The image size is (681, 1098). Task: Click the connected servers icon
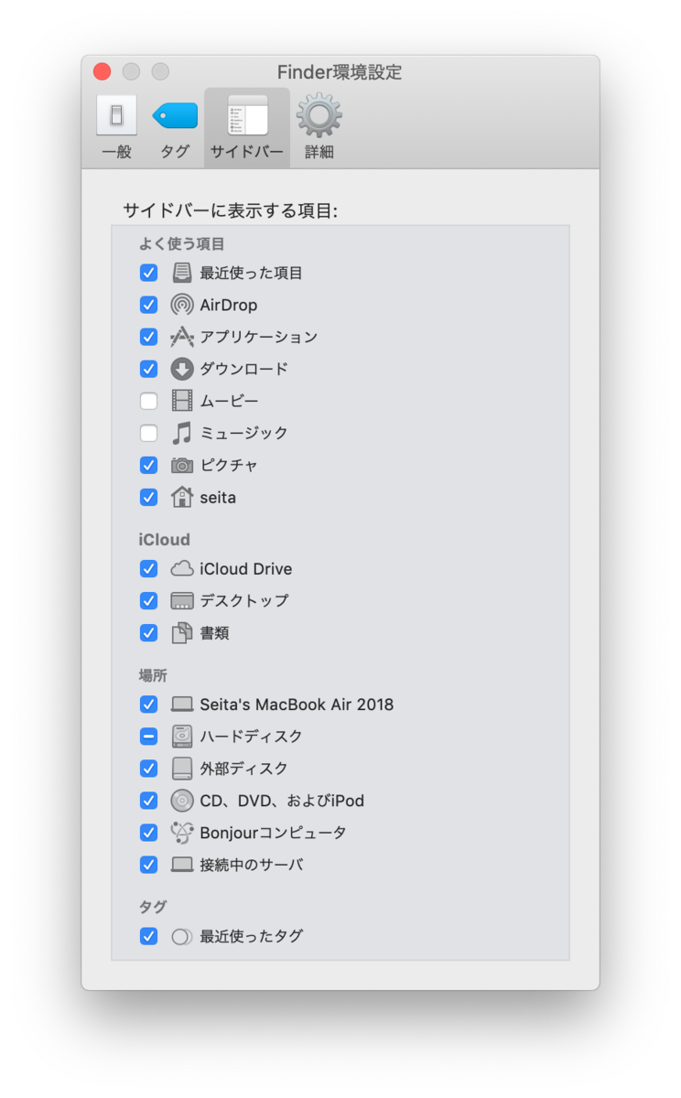point(182,865)
